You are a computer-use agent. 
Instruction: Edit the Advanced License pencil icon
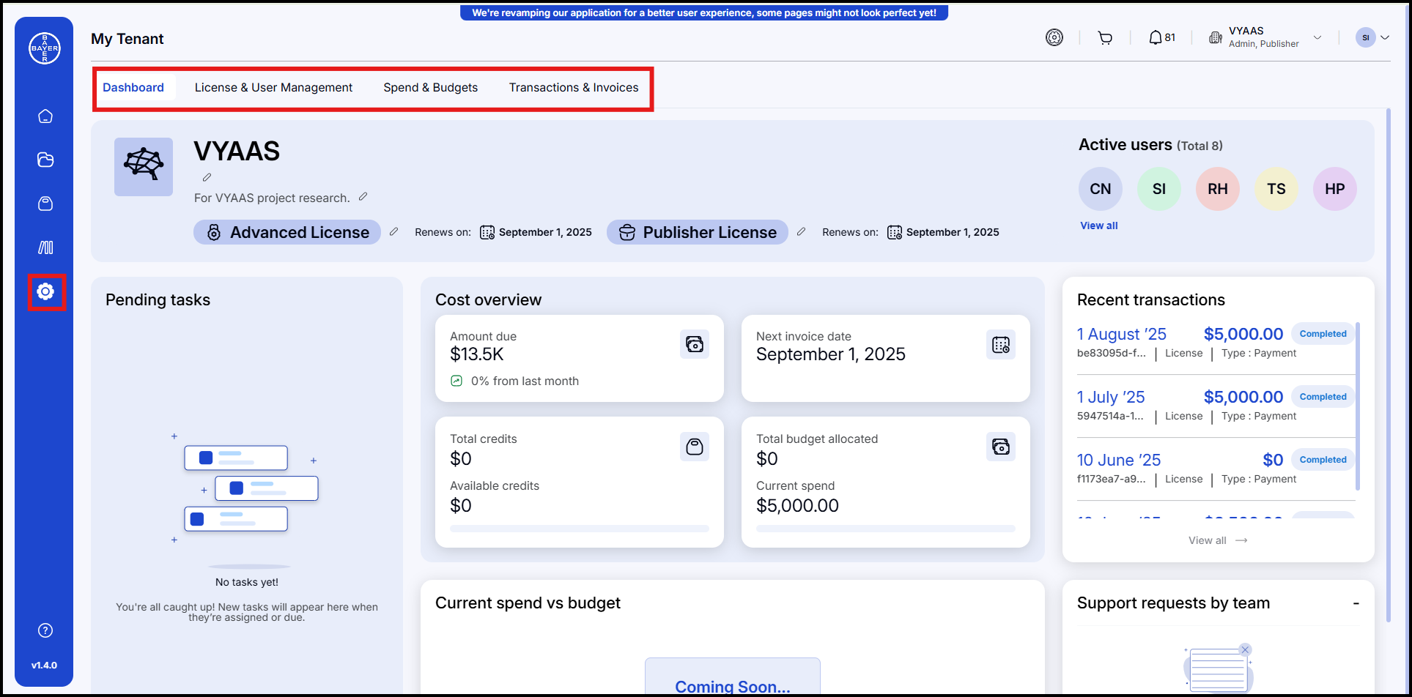(x=393, y=231)
